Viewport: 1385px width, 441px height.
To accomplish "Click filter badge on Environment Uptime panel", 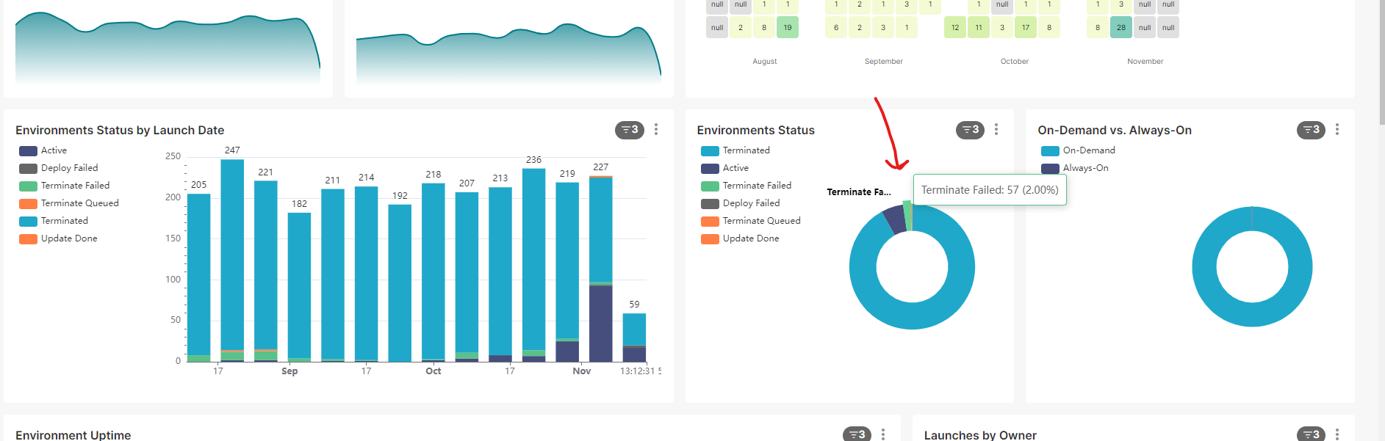I will 856,434.
